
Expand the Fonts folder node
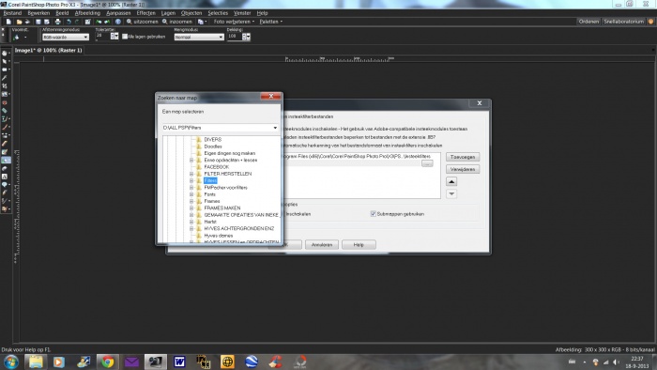[x=191, y=194]
